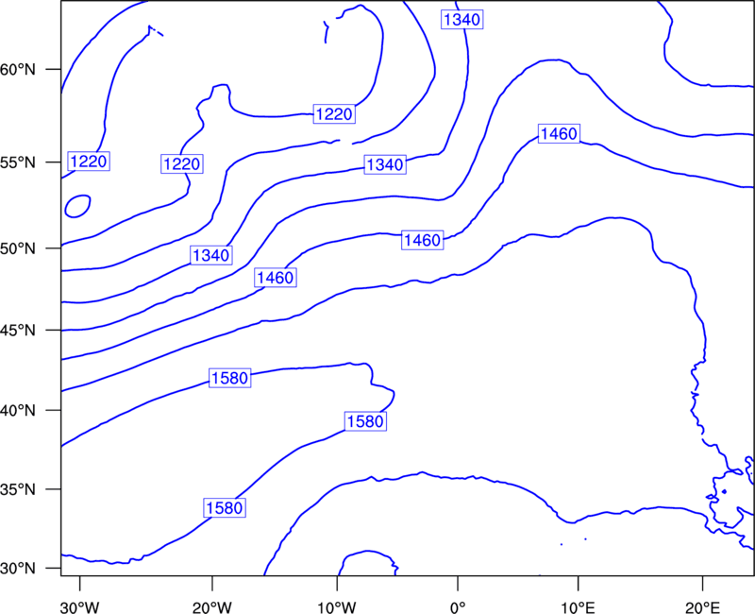Screen dimensions: 755x614
Task: Click the 30°N latitude axis label
Action: coord(18,569)
